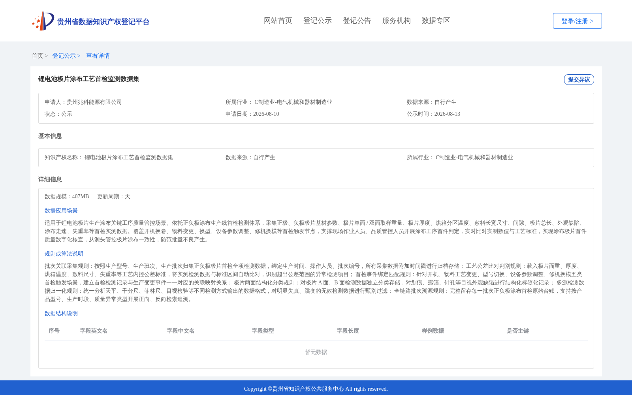Open 登记公示 navigation item

[x=318, y=21]
